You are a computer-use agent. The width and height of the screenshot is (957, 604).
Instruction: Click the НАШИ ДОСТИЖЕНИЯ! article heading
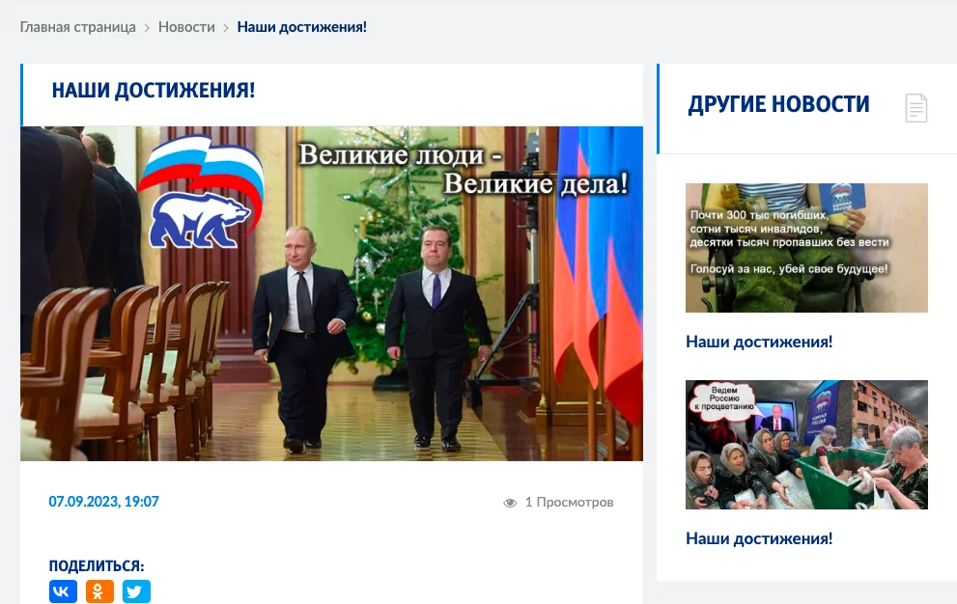coord(154,91)
